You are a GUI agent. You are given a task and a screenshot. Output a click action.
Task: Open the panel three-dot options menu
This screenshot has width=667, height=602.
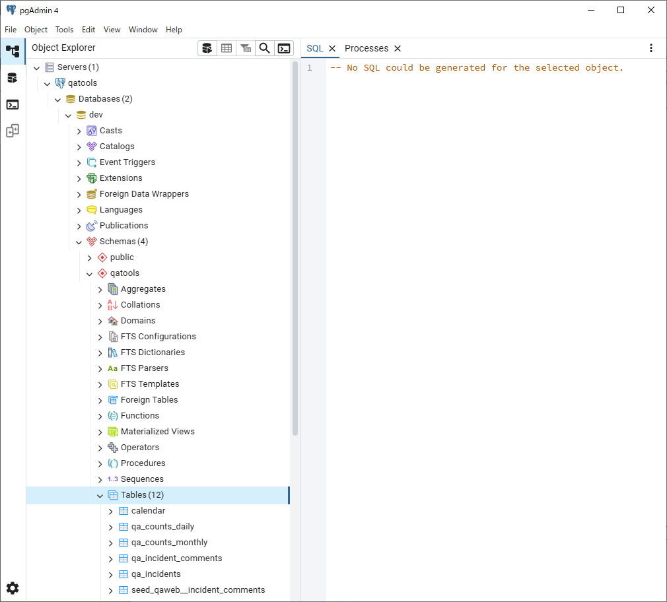[651, 48]
